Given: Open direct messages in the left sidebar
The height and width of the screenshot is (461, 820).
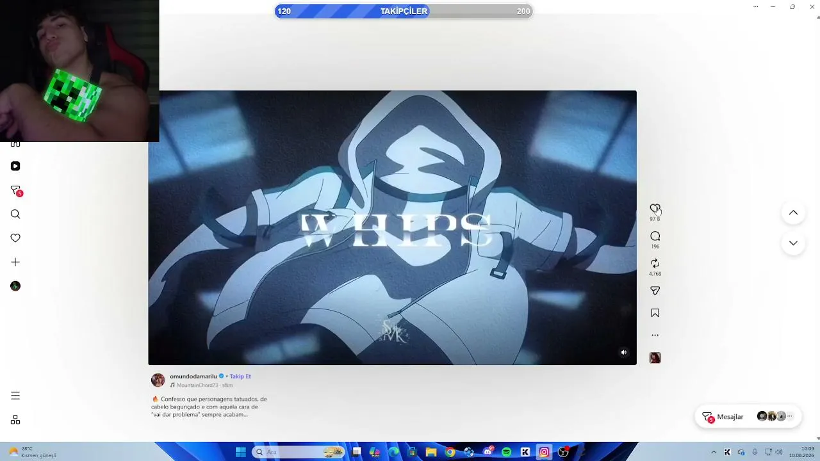Looking at the screenshot, I should pyautogui.click(x=16, y=191).
